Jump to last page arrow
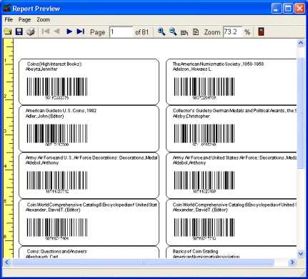 [81, 31]
